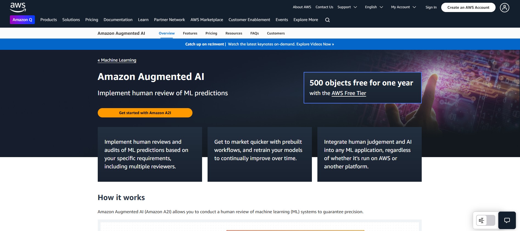
Task: Open the Pricing menu in top navigation
Action: click(x=92, y=20)
